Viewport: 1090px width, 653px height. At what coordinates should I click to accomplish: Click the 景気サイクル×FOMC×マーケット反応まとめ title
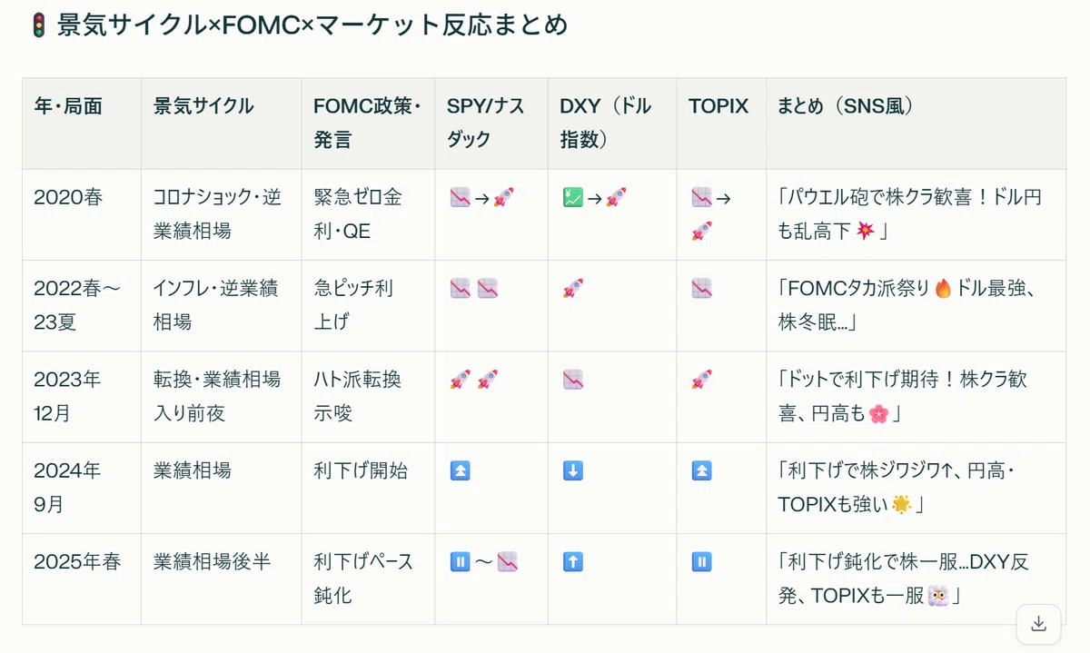[312, 25]
